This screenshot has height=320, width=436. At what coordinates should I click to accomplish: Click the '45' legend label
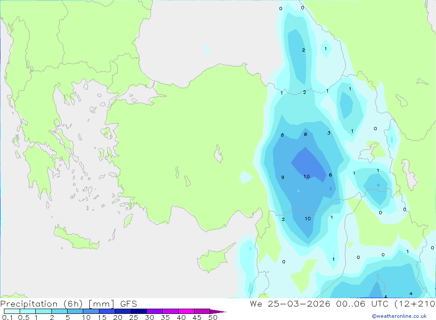click(197, 317)
